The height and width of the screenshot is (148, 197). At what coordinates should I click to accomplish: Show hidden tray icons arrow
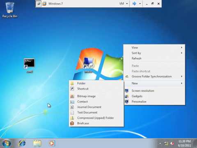point(160,143)
